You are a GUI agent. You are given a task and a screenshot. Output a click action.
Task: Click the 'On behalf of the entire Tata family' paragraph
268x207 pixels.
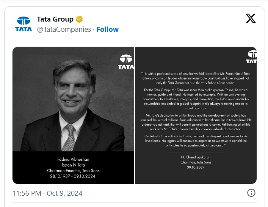click(x=196, y=141)
